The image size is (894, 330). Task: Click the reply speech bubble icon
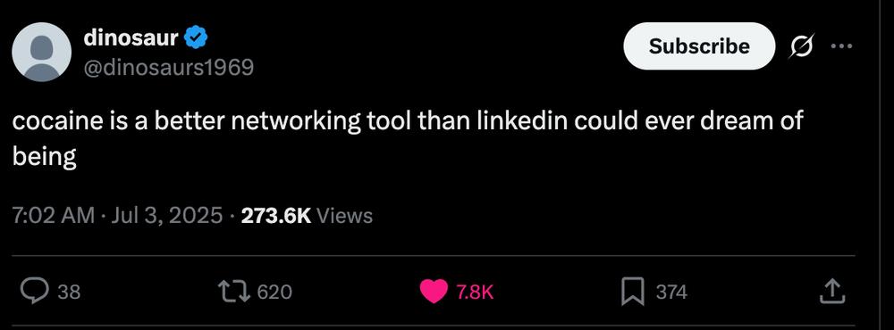tap(37, 292)
